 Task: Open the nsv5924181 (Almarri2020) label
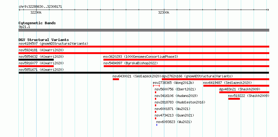(41, 50)
